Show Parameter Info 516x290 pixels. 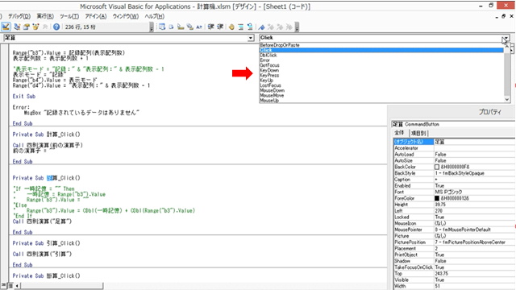point(189,27)
